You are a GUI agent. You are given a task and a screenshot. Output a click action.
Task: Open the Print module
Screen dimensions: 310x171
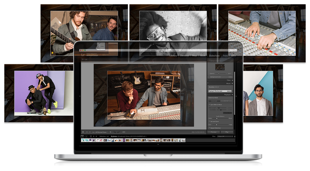(225, 56)
